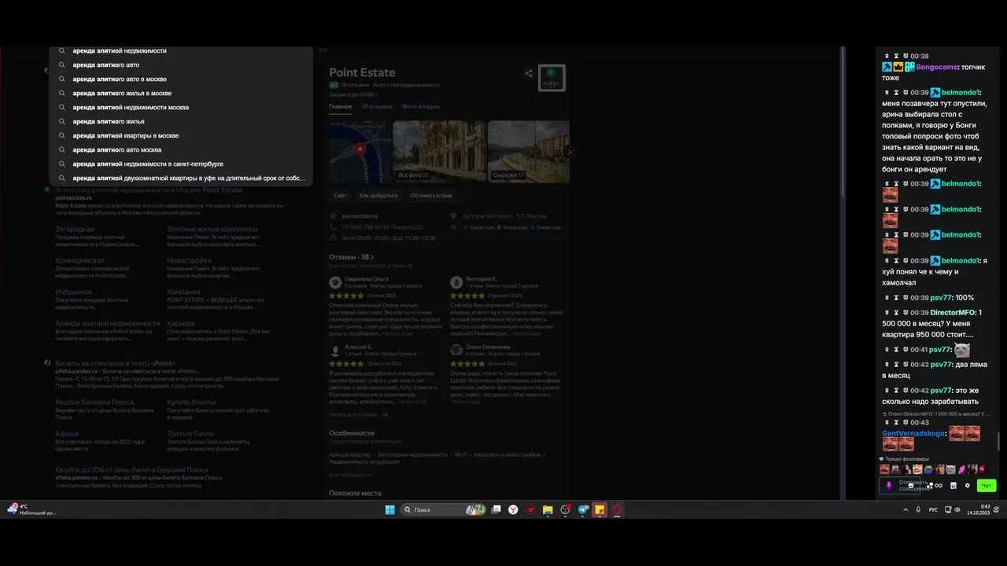
Task: Expand the 'Закрыто до 09:00' hours dropdown
Action: click(353, 94)
